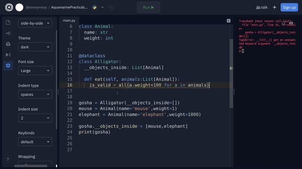Click '__objects_inside: List[Animal]' on line 13
Viewport: 302px width, 169px height.
(x=124, y=68)
